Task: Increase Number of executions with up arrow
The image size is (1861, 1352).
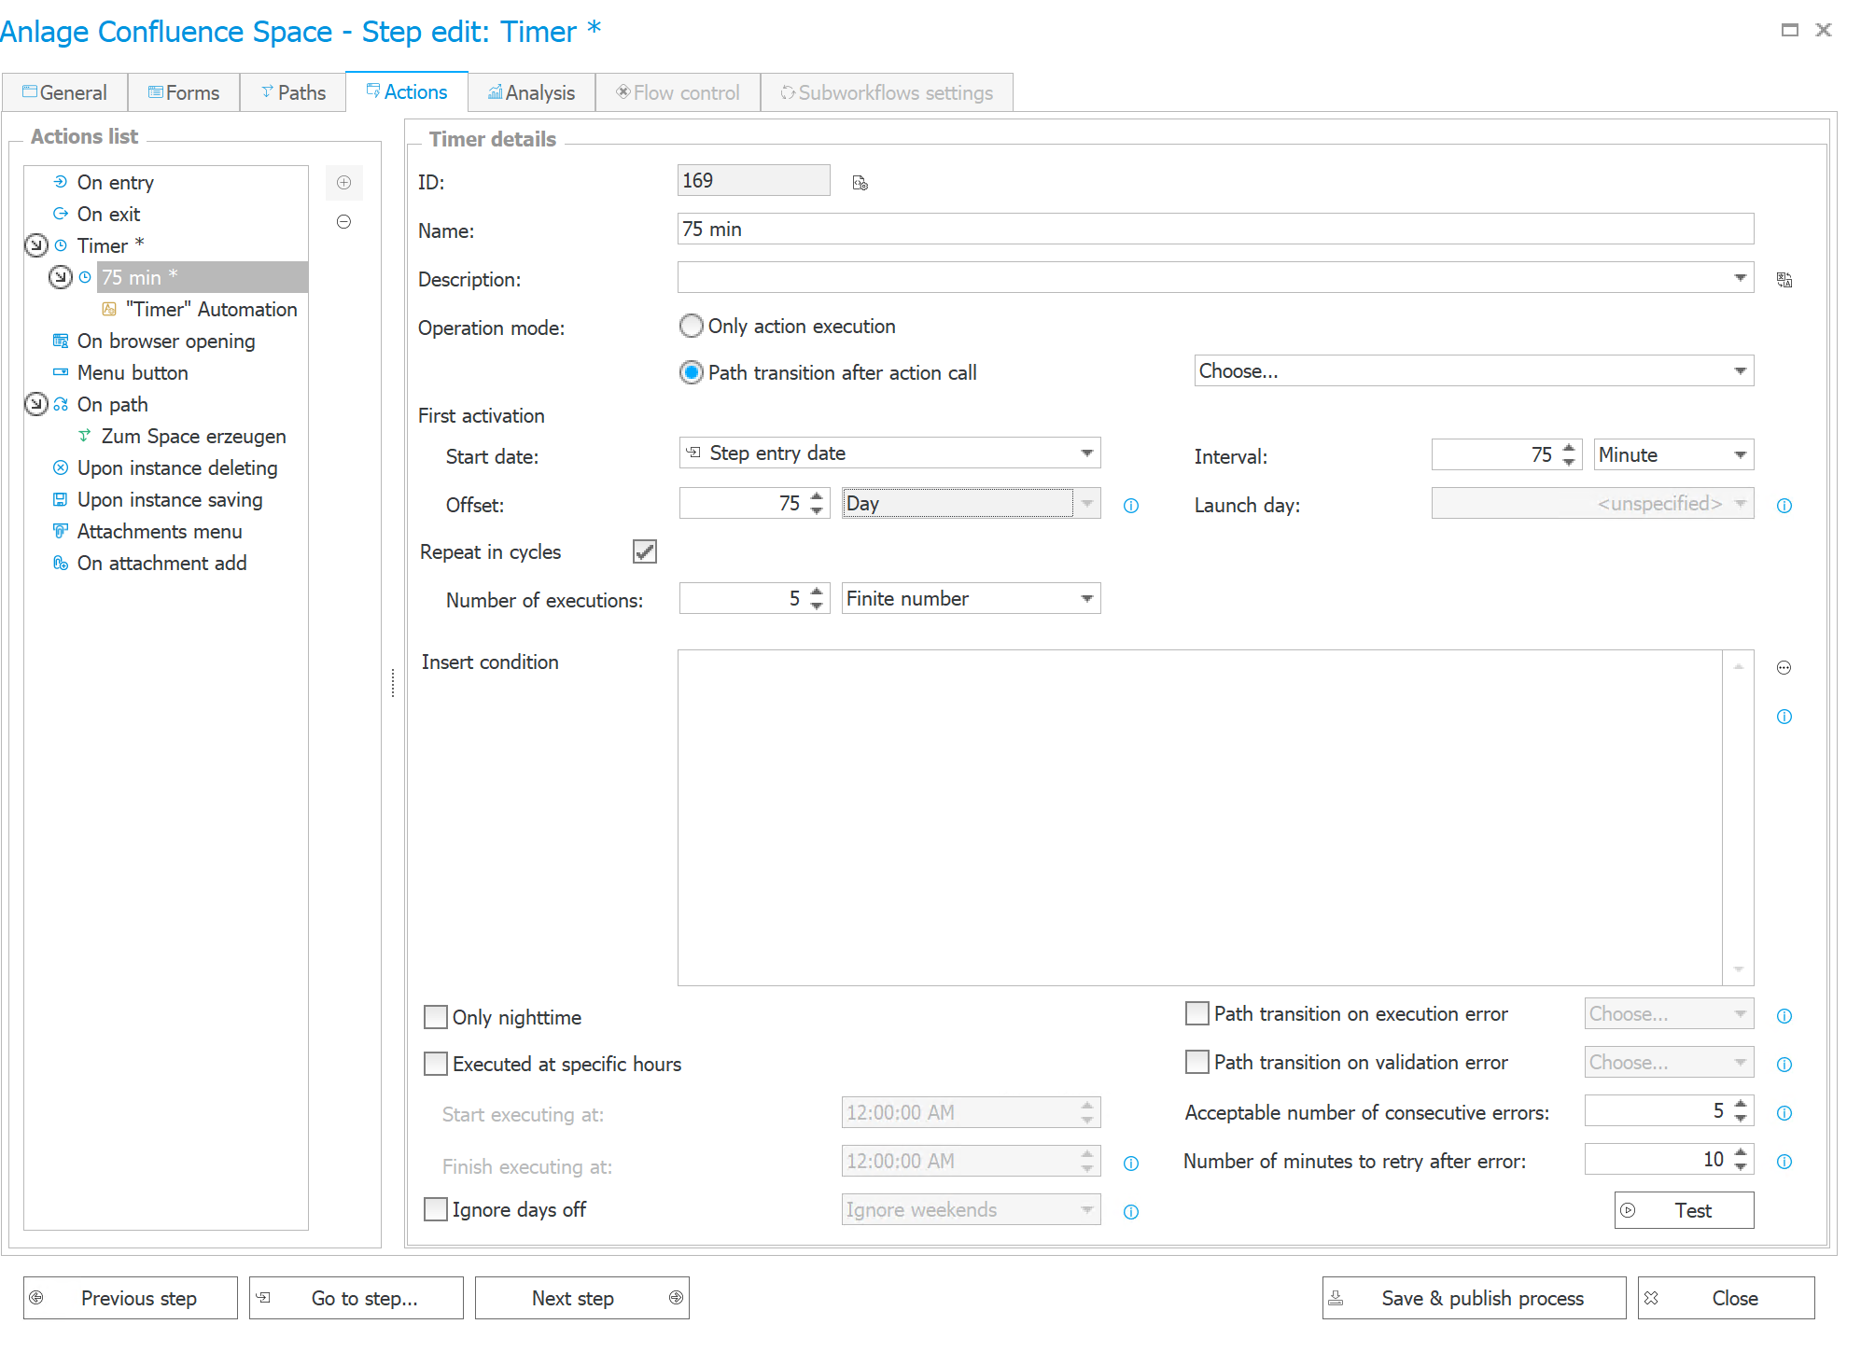Action: (x=817, y=592)
